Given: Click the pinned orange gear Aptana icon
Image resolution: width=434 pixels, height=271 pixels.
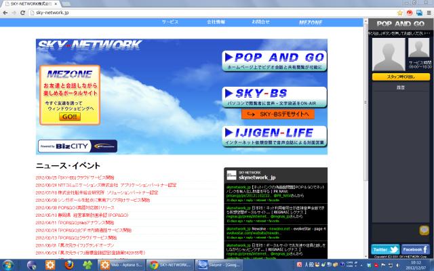Looking at the screenshot, I should pyautogui.click(x=50, y=265).
